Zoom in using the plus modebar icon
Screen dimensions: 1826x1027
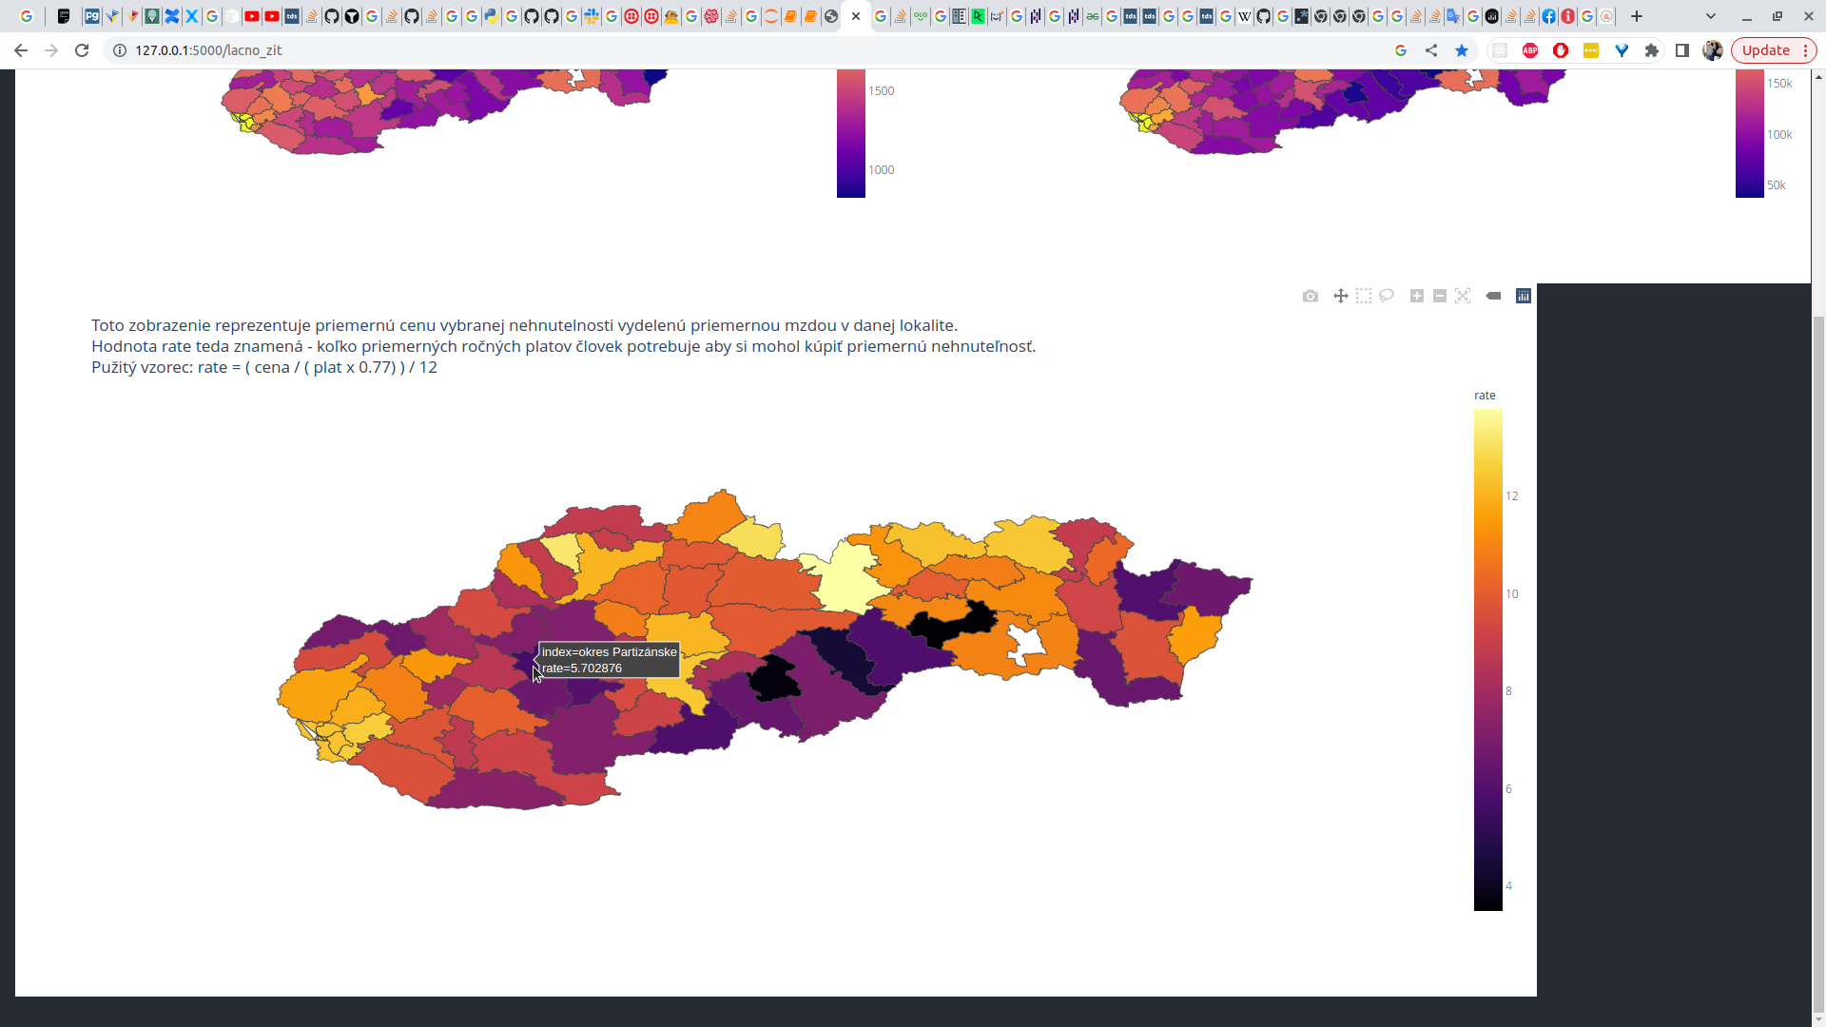click(x=1417, y=297)
